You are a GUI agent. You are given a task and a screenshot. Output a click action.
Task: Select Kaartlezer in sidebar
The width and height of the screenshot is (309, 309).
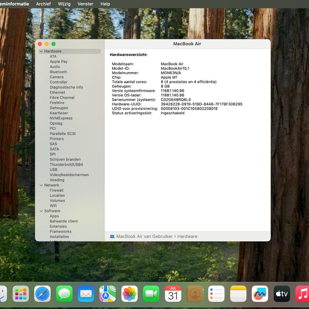[x=59, y=113]
